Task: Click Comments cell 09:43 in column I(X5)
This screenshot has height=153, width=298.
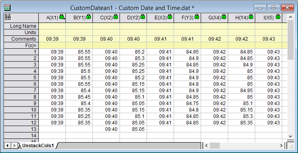Action: click(x=269, y=39)
